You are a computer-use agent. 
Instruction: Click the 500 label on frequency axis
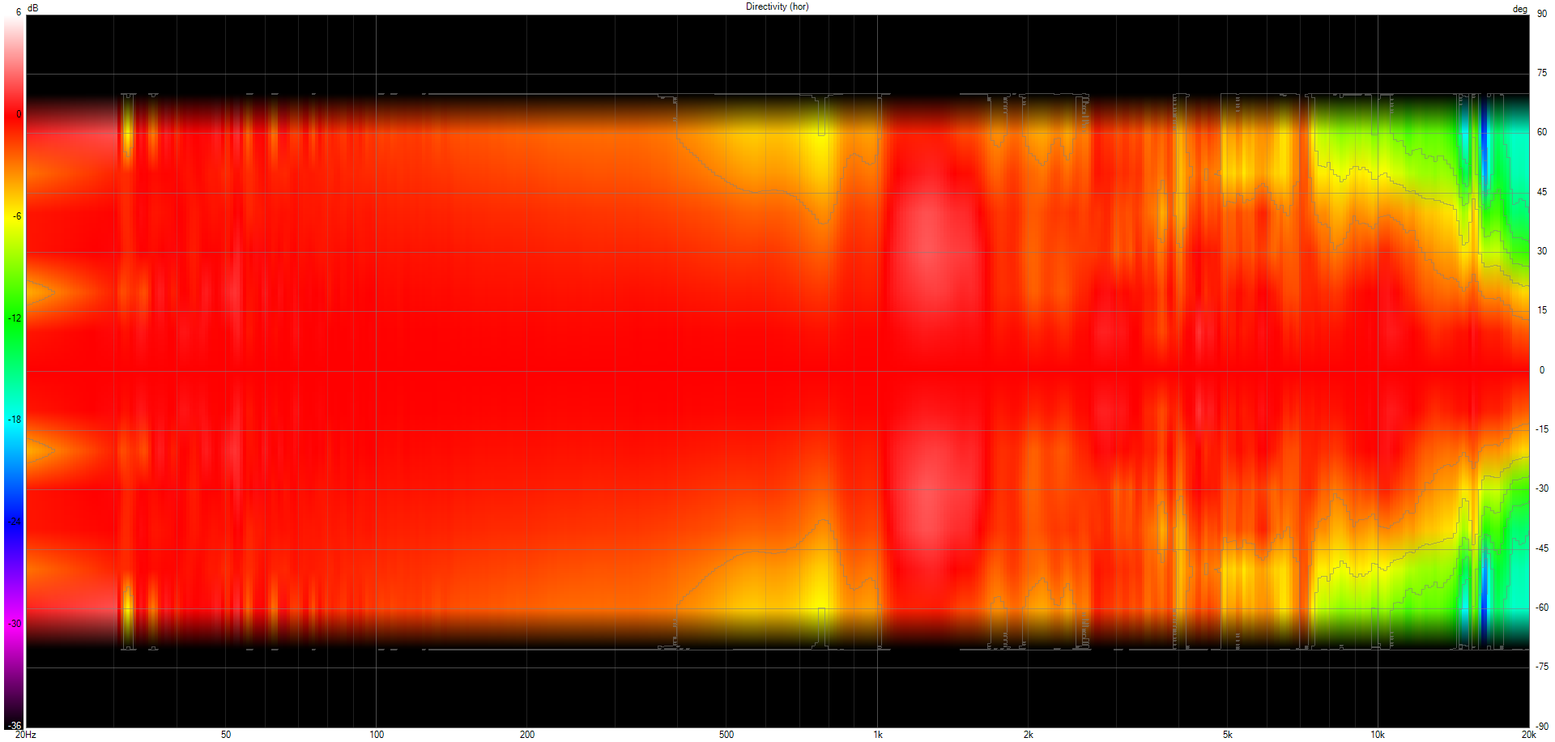pos(726,735)
